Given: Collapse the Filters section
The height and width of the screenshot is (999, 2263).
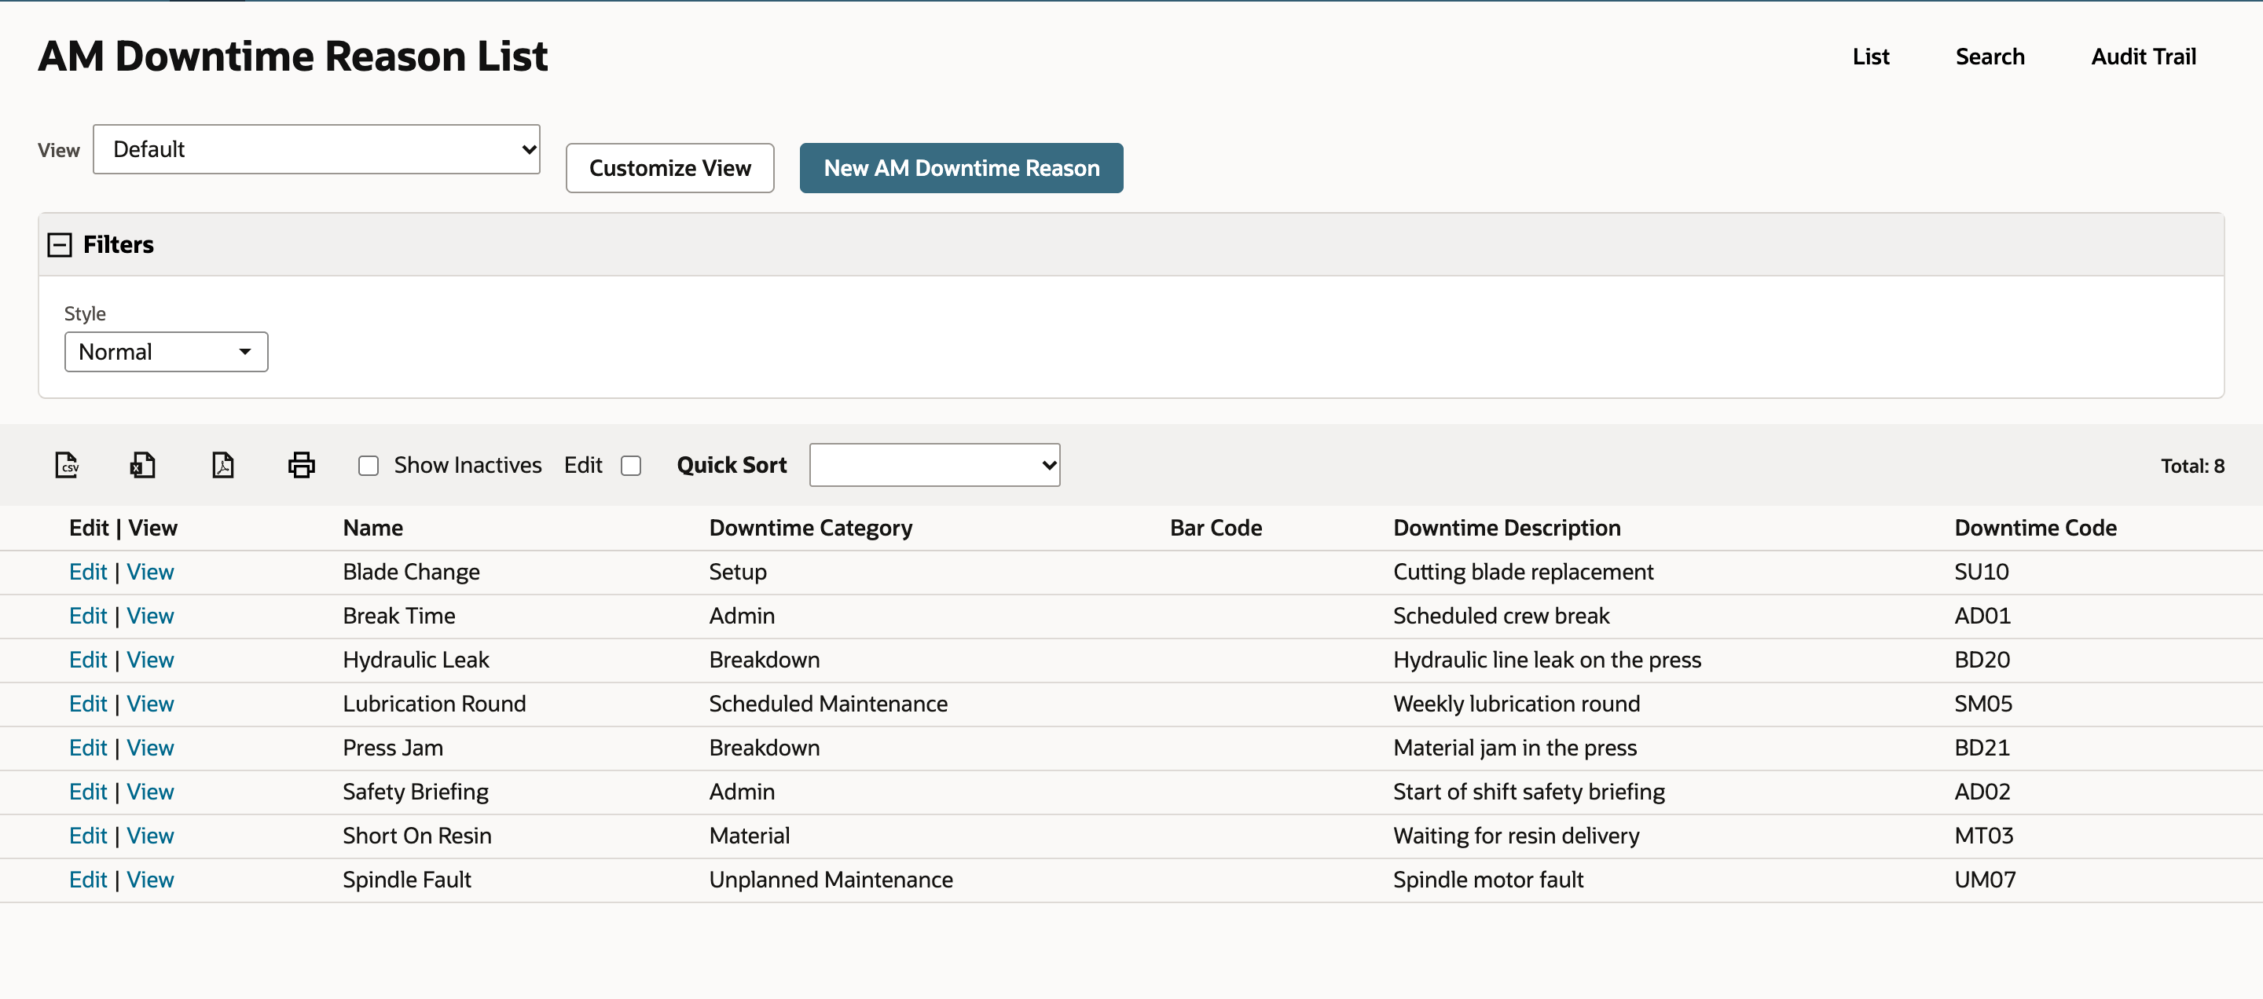Looking at the screenshot, I should tap(60, 245).
